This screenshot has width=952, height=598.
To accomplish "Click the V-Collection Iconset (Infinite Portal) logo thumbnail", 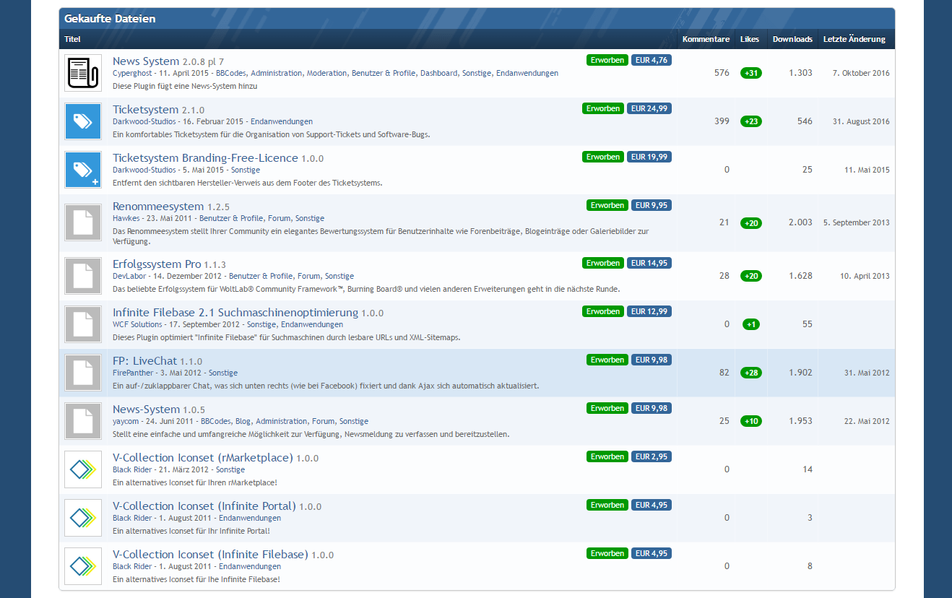I will (x=82, y=518).
